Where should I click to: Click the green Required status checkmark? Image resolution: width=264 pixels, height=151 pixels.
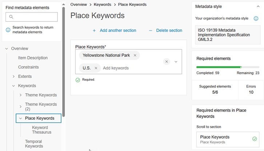pyautogui.click(x=78, y=80)
